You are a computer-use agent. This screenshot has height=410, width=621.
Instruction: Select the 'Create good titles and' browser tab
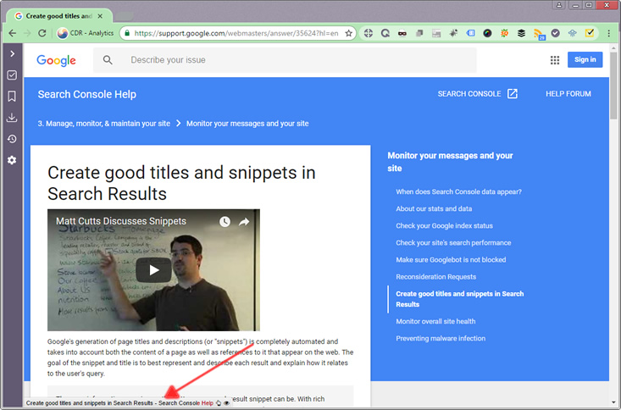point(58,16)
